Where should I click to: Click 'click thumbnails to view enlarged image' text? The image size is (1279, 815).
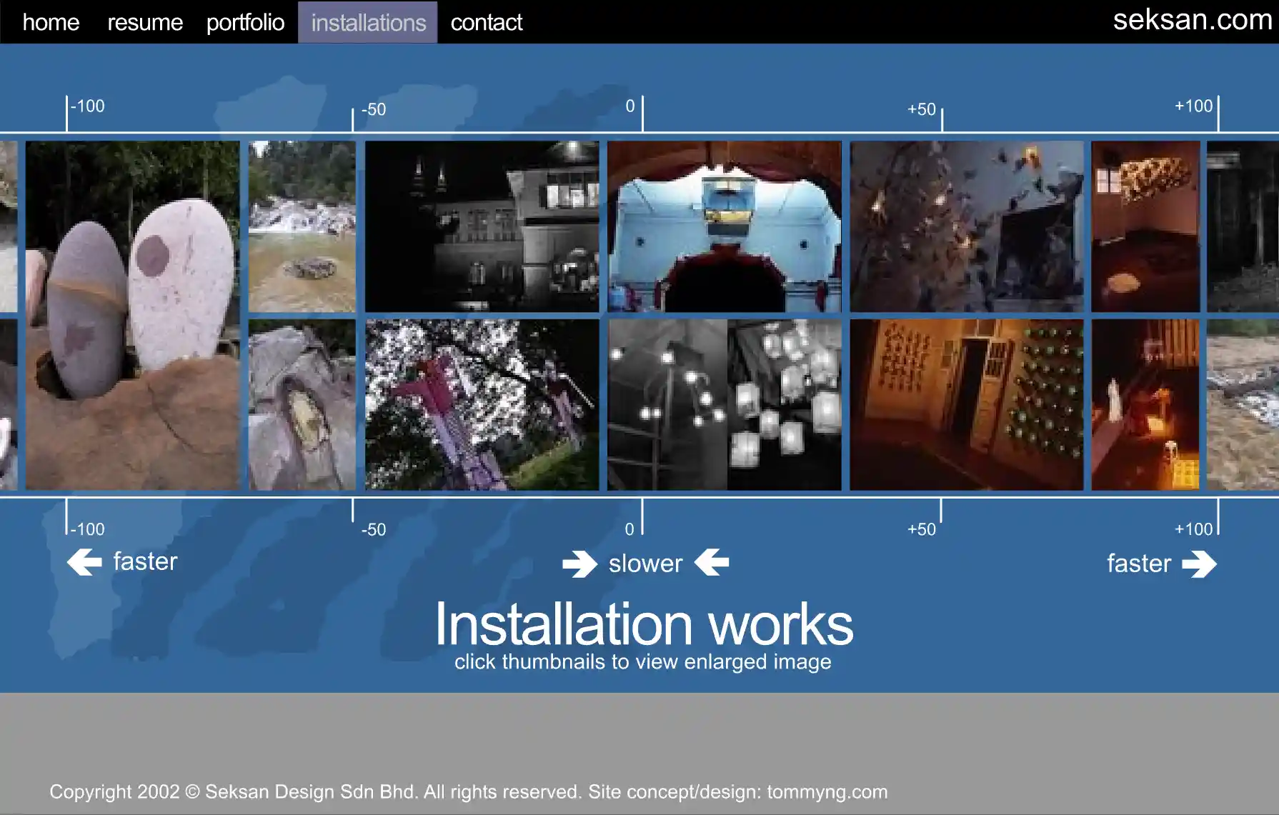point(642,662)
